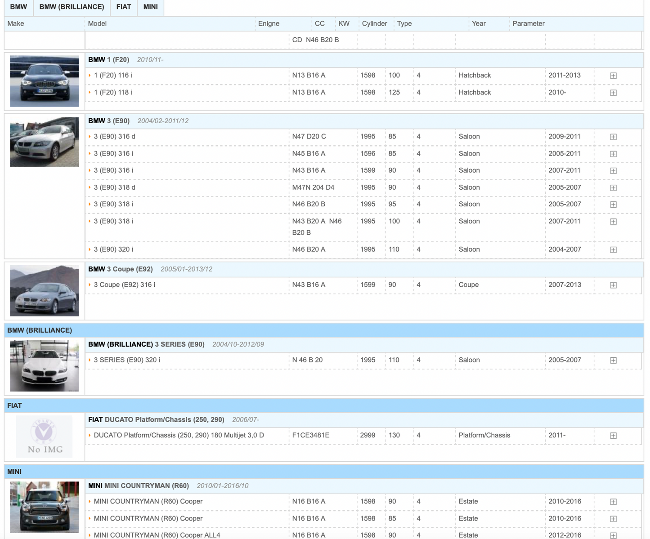Viewport: 650px width, 539px height.
Task: Click the year 2007-2013 cell
Action: (x=565, y=285)
